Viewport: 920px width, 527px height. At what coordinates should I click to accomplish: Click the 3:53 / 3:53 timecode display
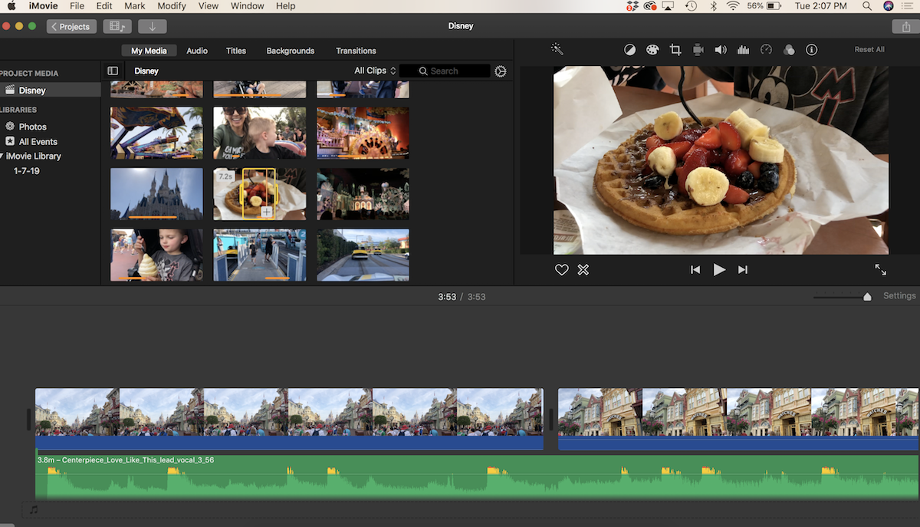tap(462, 297)
